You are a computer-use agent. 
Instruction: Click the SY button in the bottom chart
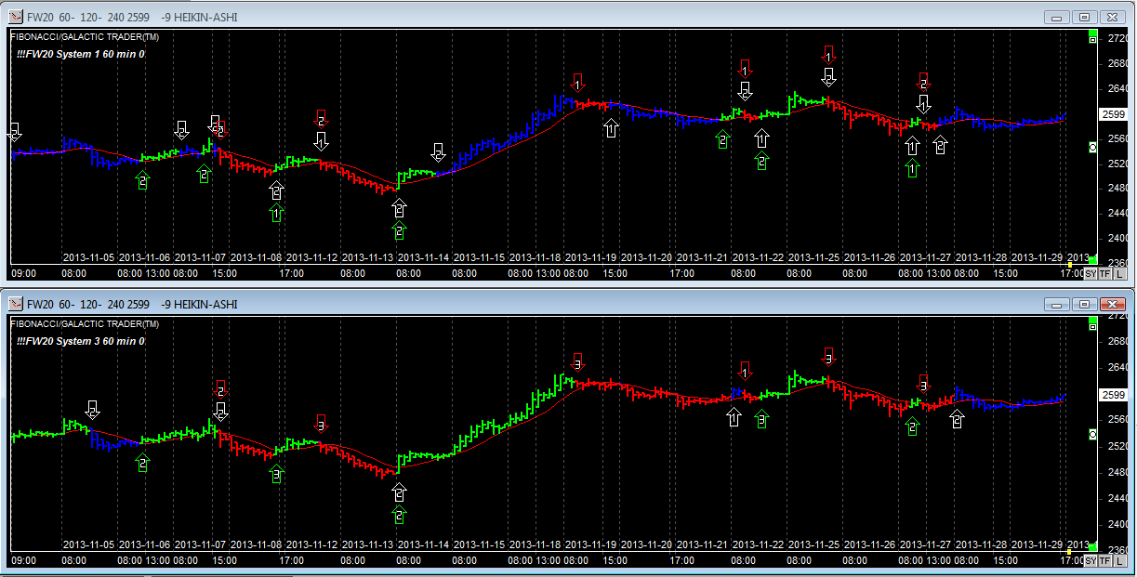1091,561
